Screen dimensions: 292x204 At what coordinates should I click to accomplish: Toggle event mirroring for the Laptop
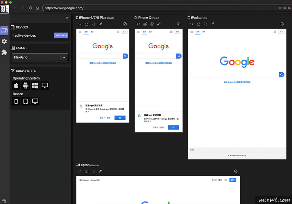[100, 171]
